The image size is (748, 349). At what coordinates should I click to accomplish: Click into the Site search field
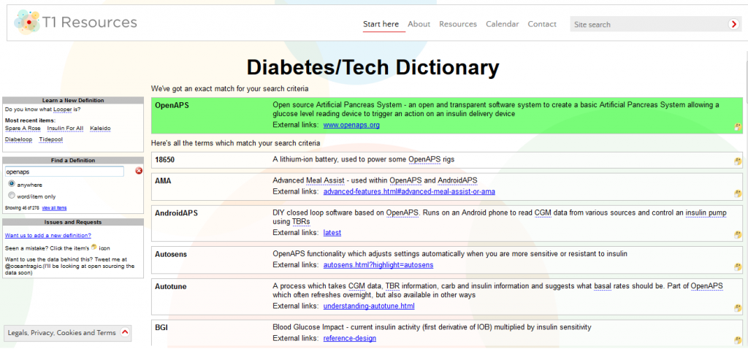649,24
